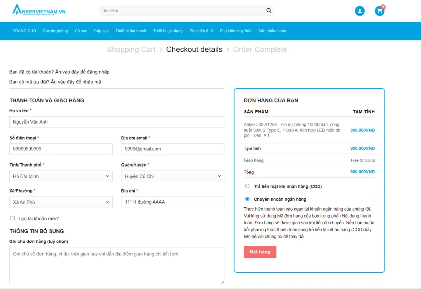Screen dimensions: 421x289
Task: Click the Địa chỉ email input field
Action: coord(173,149)
